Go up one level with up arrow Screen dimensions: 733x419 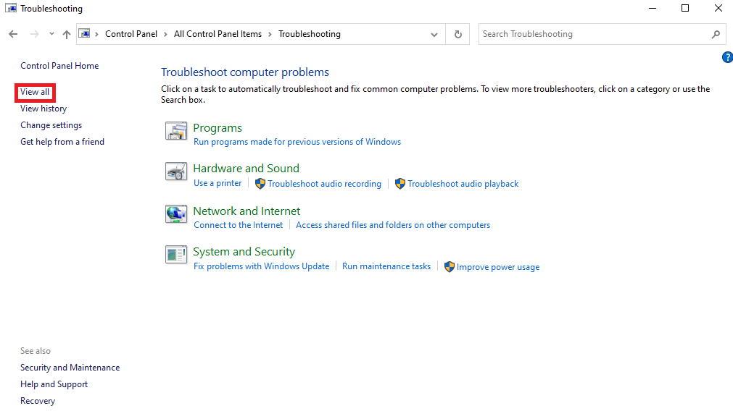click(x=67, y=34)
